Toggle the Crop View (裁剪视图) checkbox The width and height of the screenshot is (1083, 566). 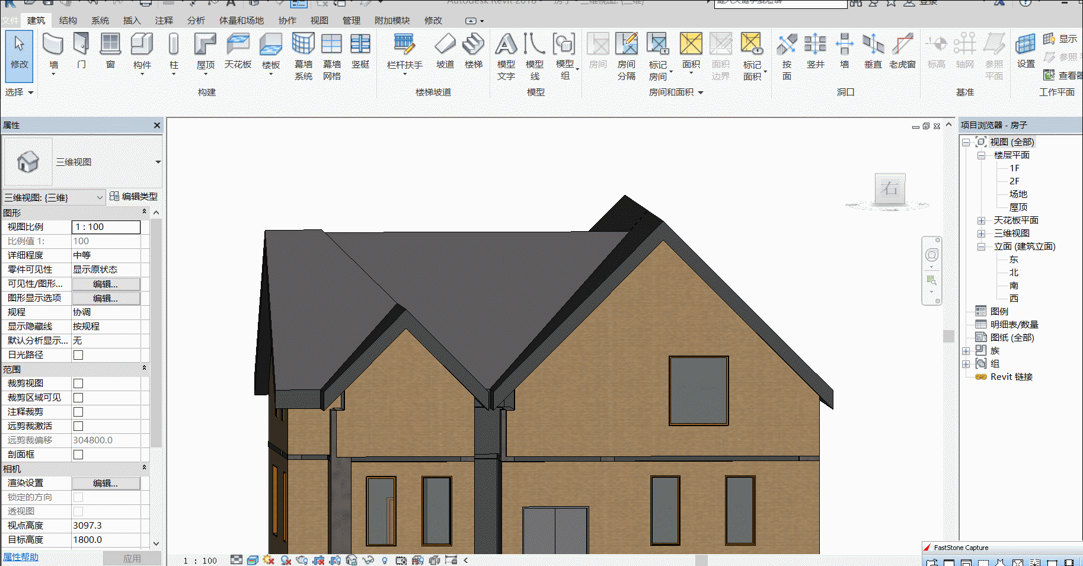[78, 383]
